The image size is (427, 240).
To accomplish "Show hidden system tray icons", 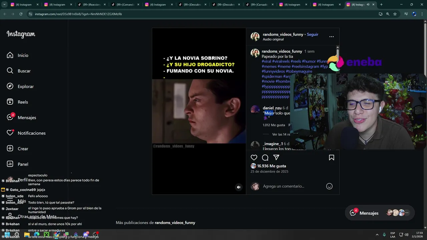I will [377, 235].
